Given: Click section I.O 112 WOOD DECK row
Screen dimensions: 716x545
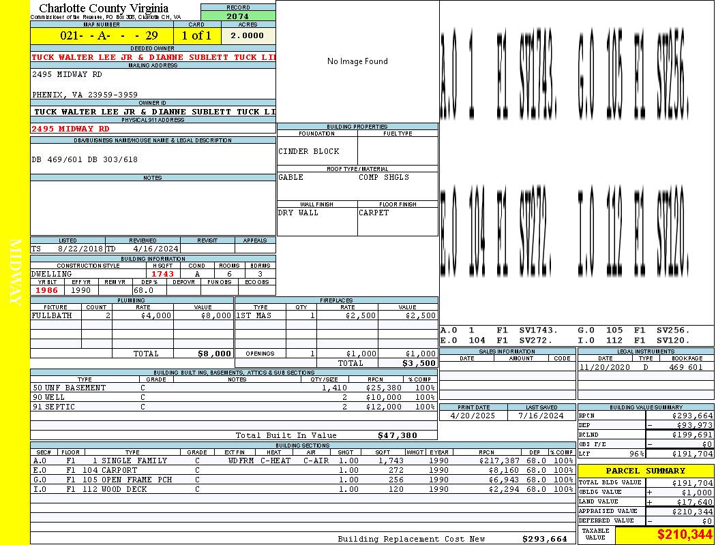Looking at the screenshot, I should click(303, 490).
